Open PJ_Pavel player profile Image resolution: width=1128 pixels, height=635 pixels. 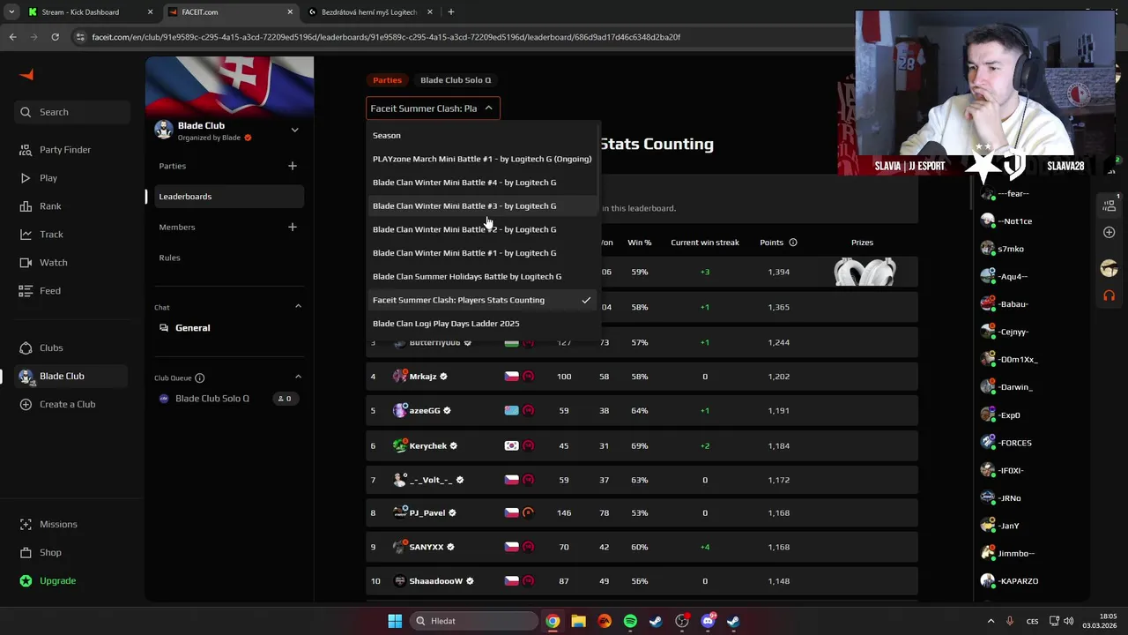click(427, 513)
